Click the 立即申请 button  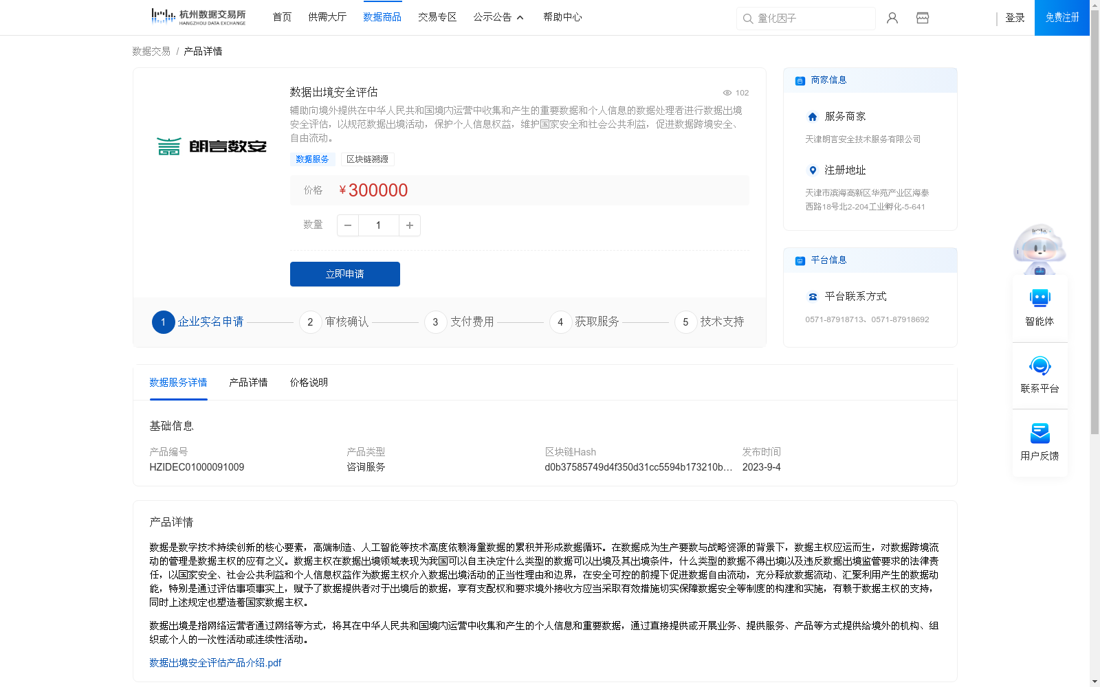tap(345, 274)
